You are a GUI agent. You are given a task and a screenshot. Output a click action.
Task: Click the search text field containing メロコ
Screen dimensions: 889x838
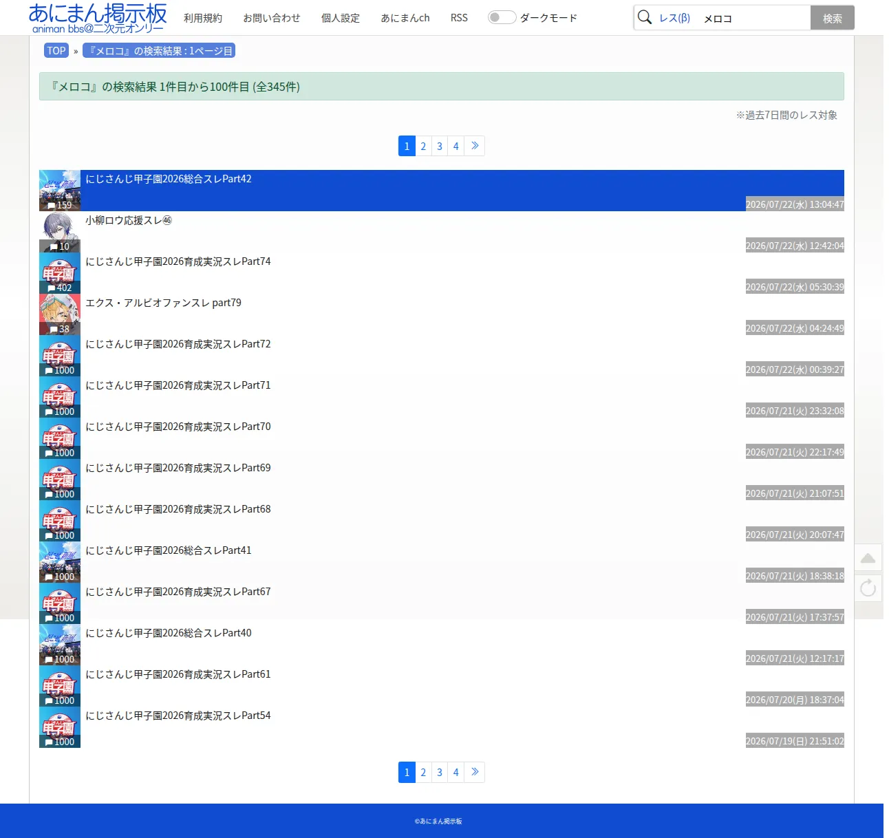coord(754,18)
